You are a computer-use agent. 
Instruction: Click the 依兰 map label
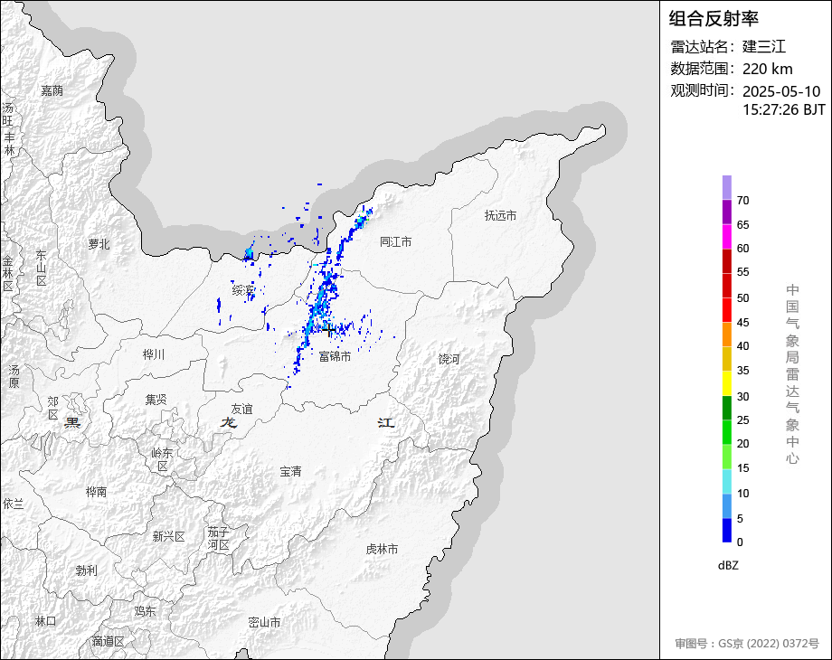point(14,504)
